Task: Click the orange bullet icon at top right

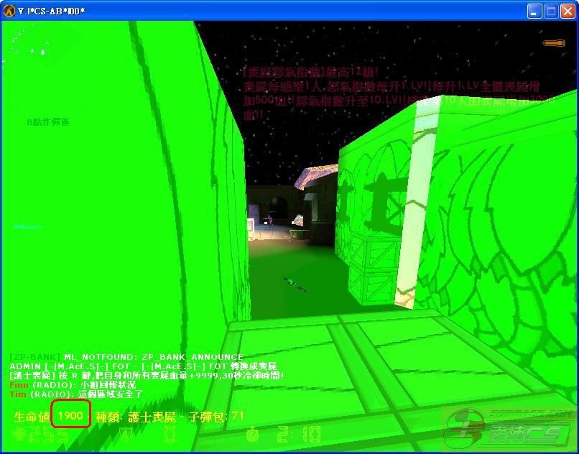Action: 554,44
